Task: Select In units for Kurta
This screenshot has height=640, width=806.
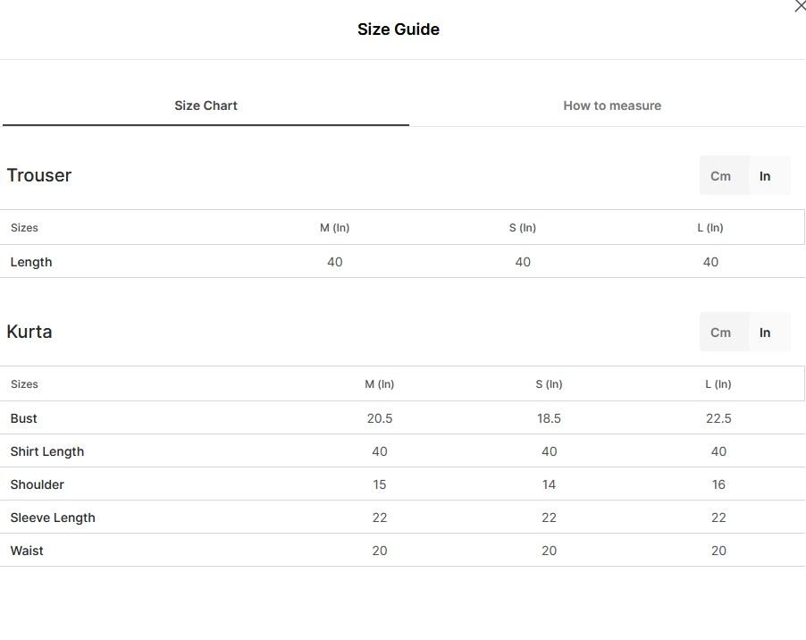Action: pos(765,333)
